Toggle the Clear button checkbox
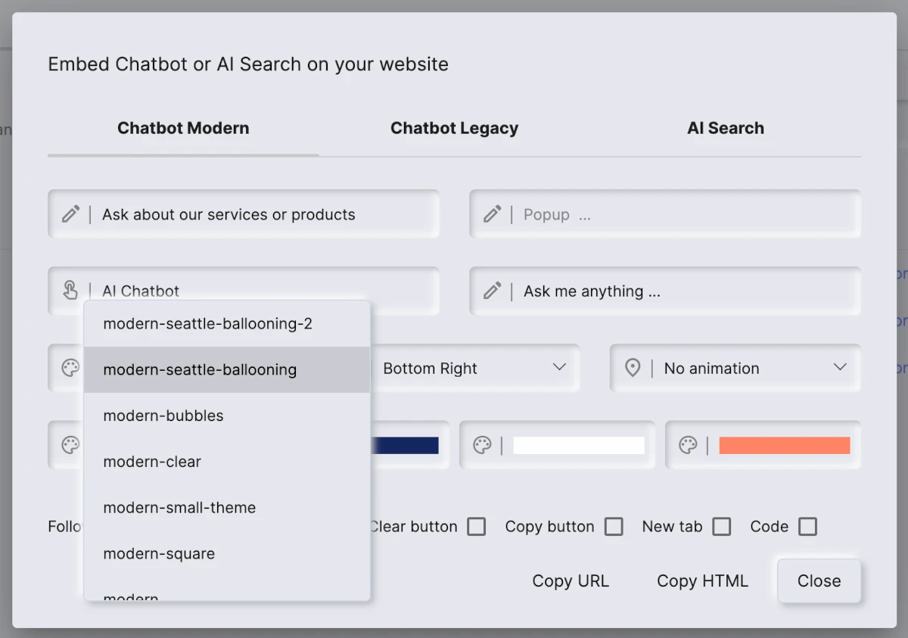908x638 pixels. coord(476,527)
